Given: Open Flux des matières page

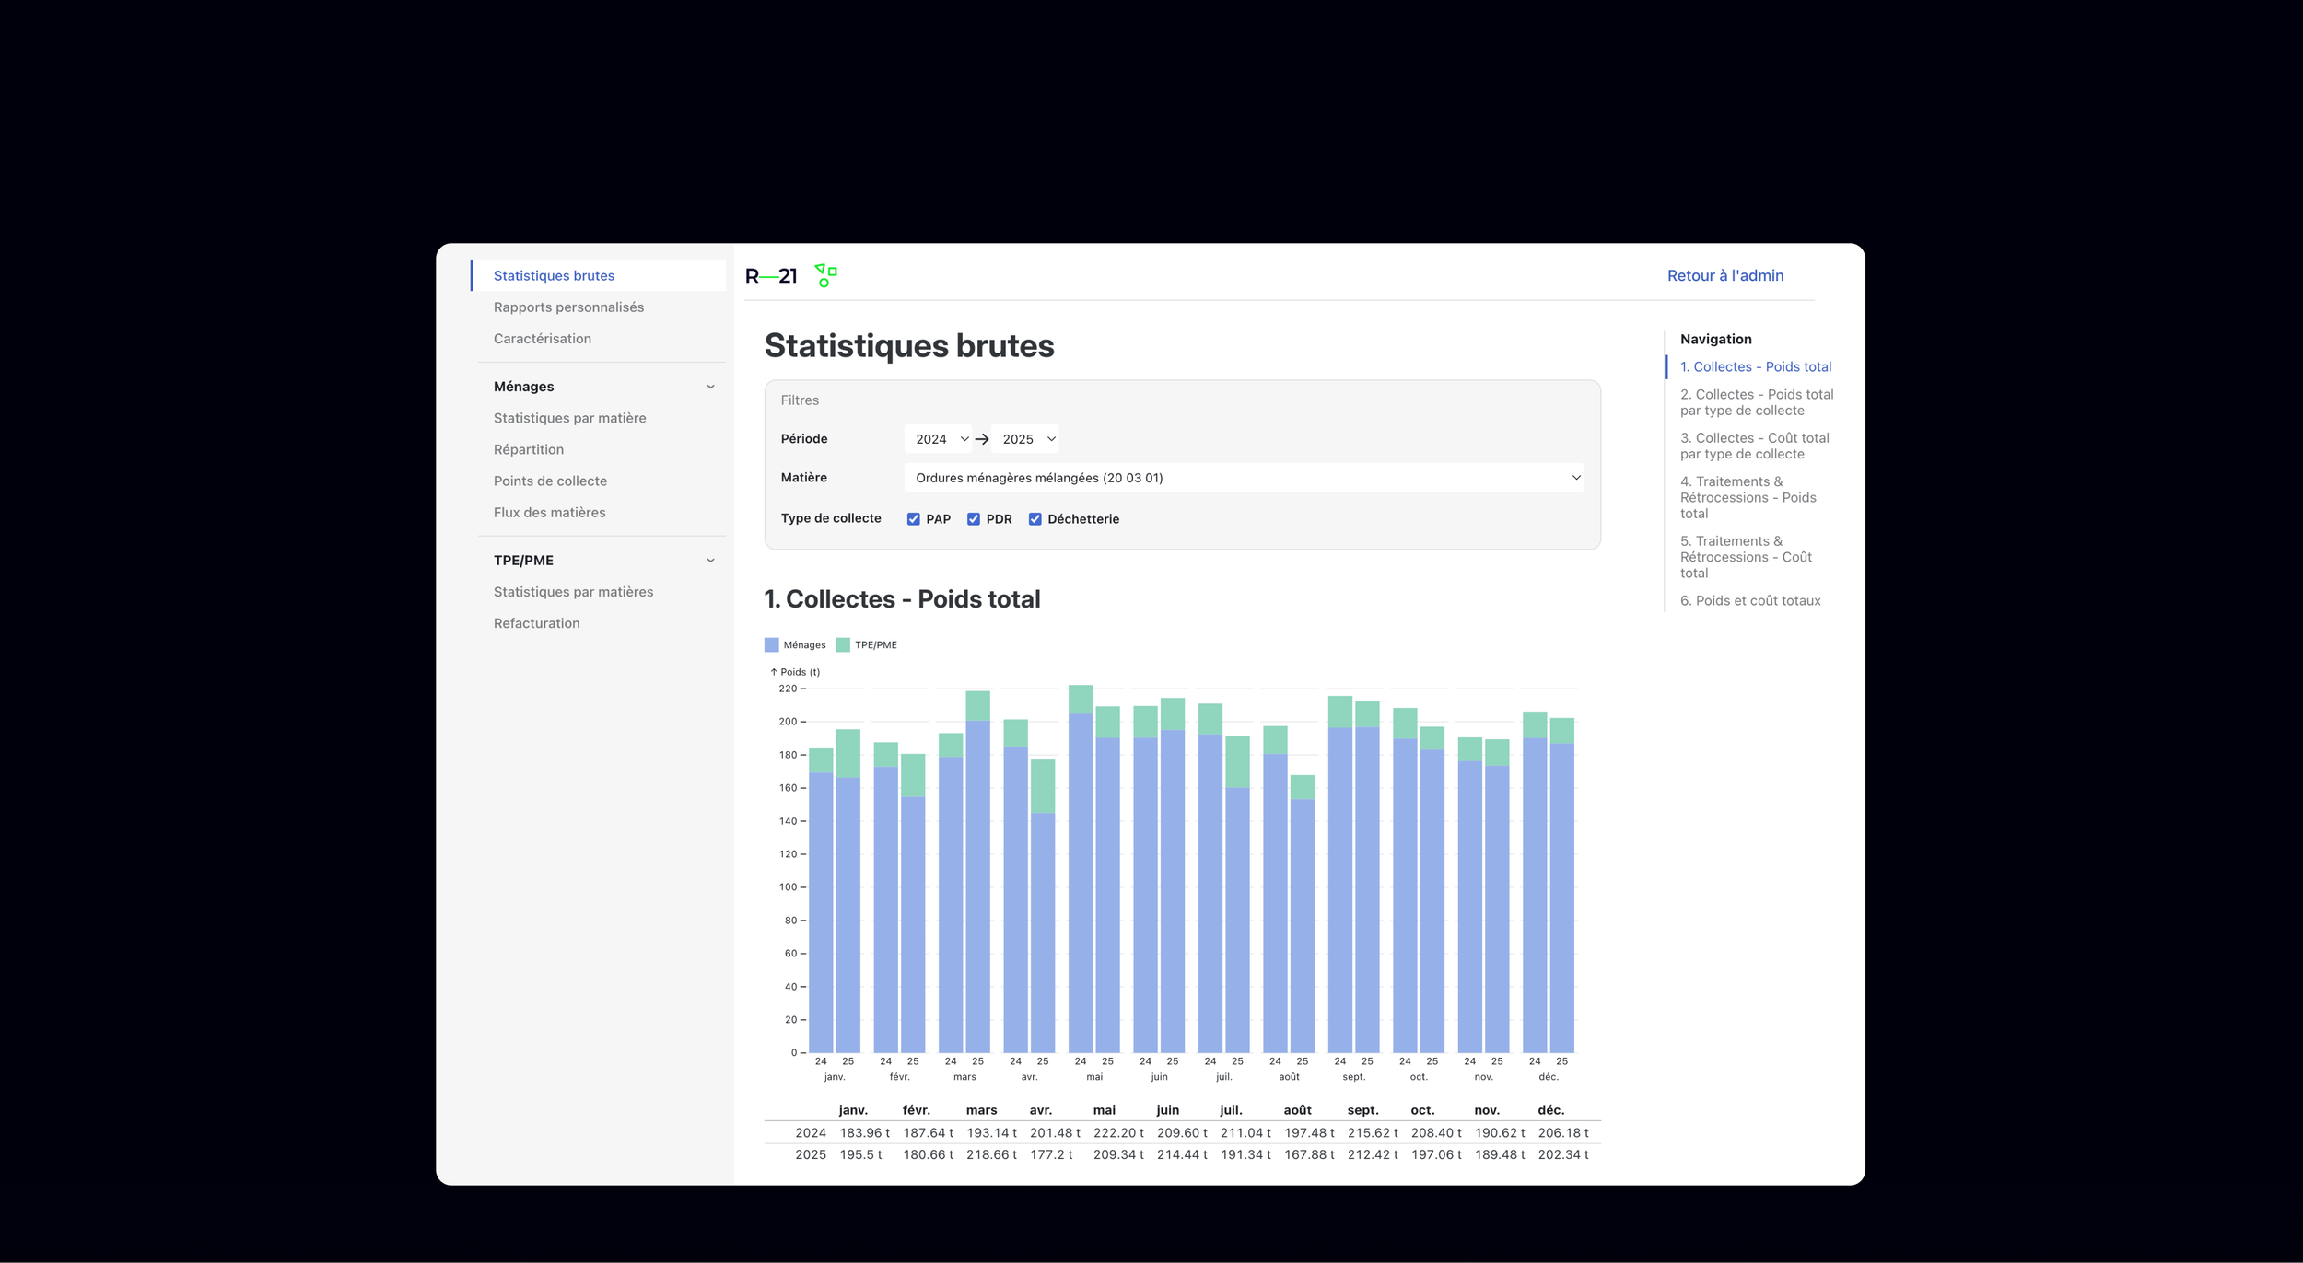Looking at the screenshot, I should pos(549,513).
